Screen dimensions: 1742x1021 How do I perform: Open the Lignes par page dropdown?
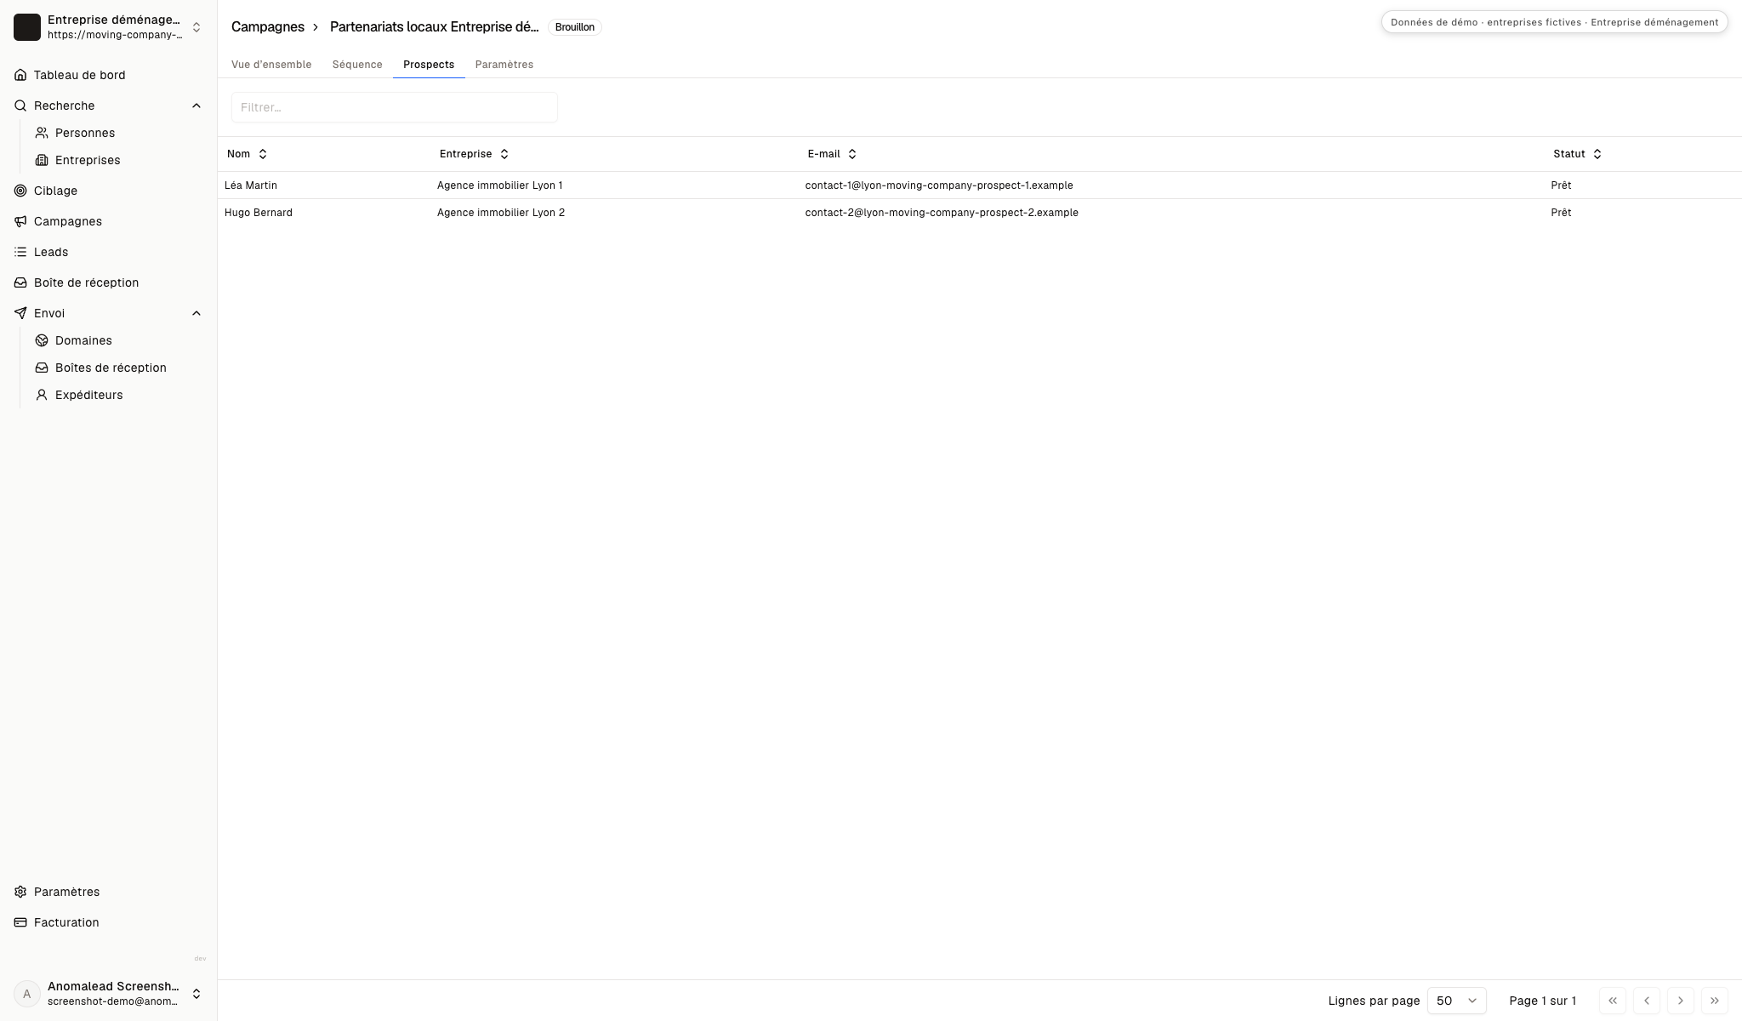pyautogui.click(x=1457, y=1001)
